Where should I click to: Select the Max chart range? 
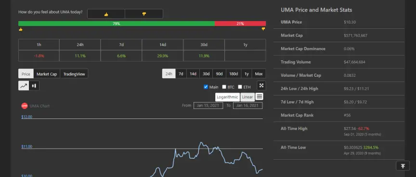[259, 74]
